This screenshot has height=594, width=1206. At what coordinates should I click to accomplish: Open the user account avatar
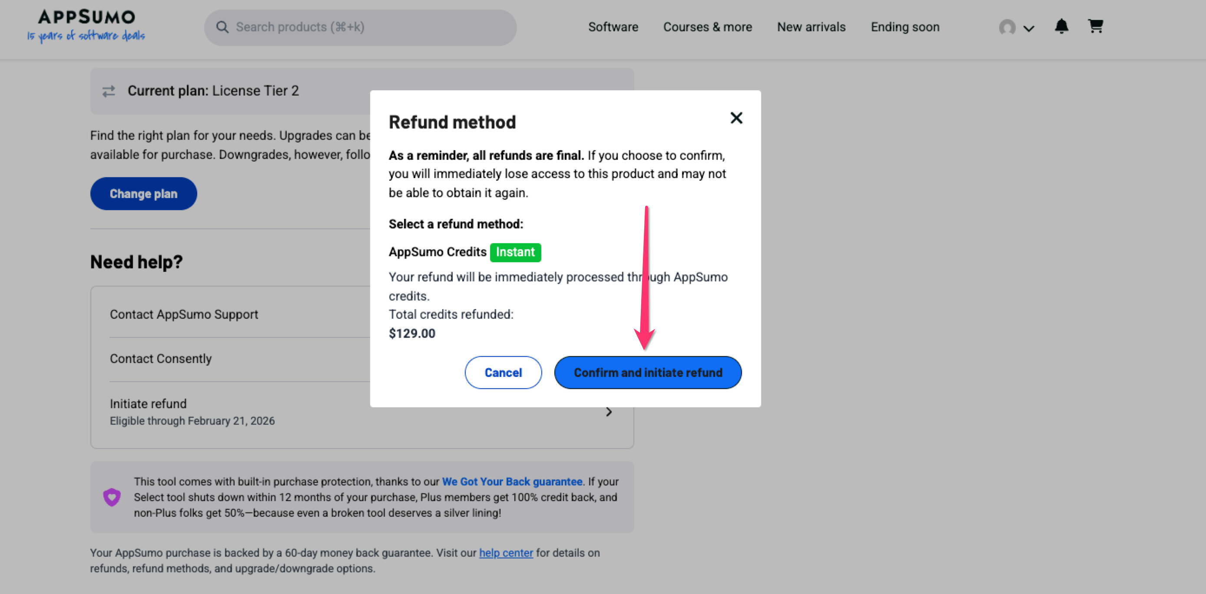coord(1007,27)
